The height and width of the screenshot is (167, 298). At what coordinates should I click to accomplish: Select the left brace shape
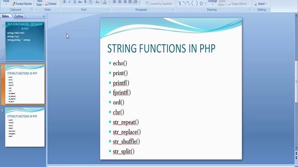click(x=192, y=3)
